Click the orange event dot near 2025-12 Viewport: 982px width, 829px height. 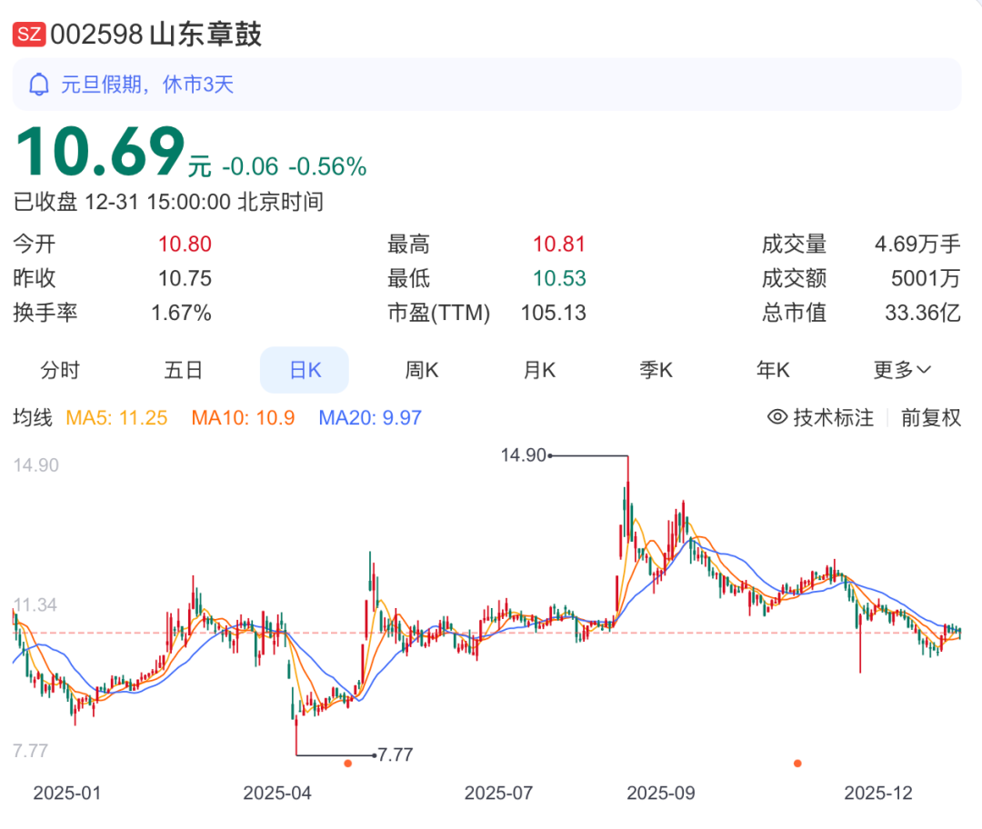coord(797,764)
